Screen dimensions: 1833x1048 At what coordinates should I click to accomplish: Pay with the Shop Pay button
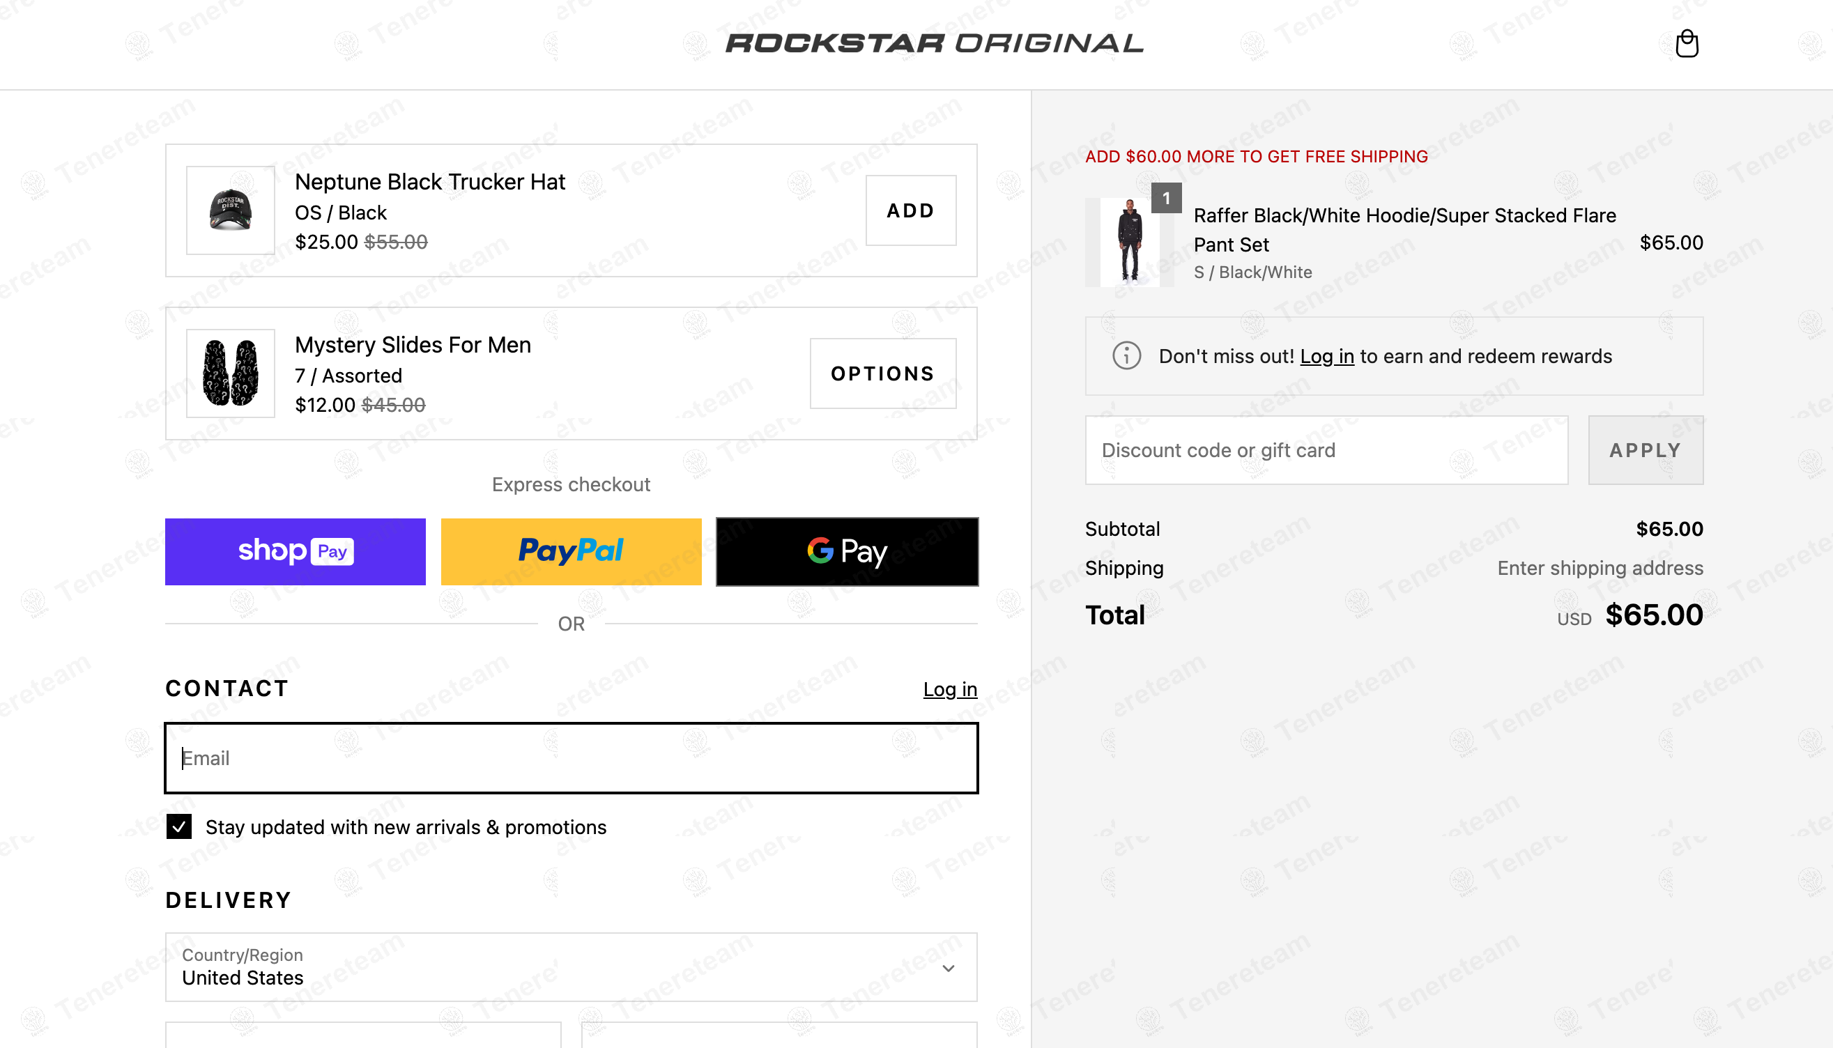tap(296, 551)
